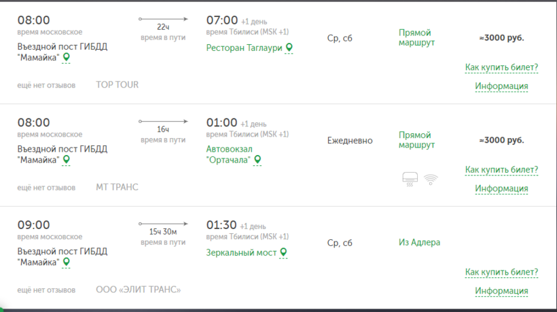Open "Как купить билет?" for ЭЛИТ ТРАНС trip
Screen dimensions: 557x312
click(501, 272)
